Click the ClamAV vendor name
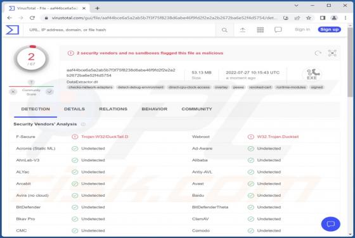This screenshot has height=238, width=355. coord(200,219)
